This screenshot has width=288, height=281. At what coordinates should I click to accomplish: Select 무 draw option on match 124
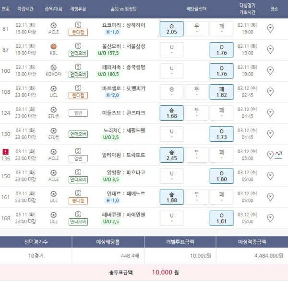click(x=196, y=113)
